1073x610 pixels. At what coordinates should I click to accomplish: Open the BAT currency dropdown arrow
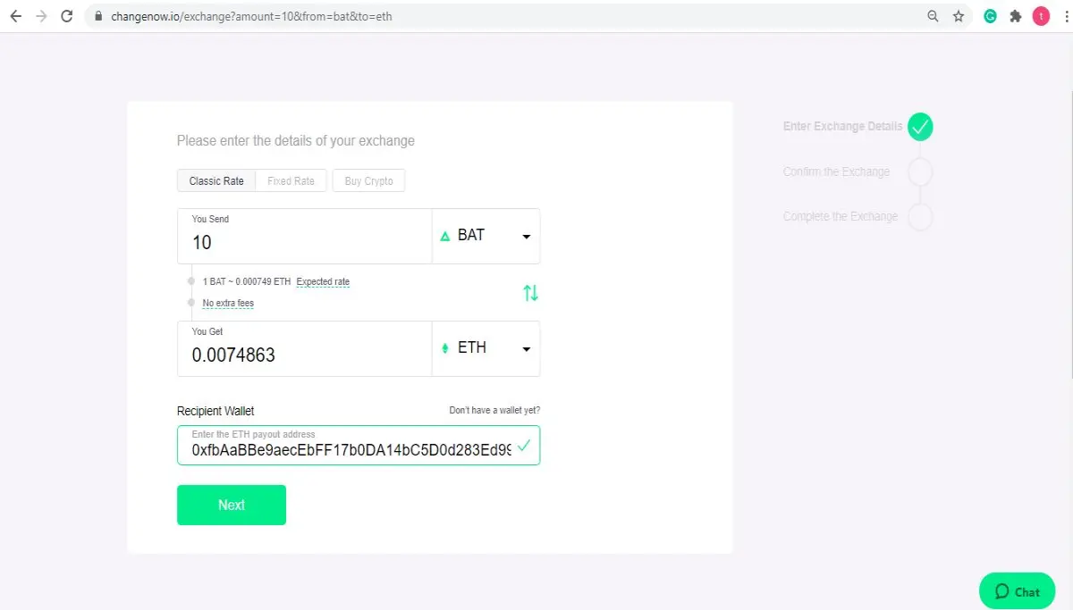pos(526,237)
